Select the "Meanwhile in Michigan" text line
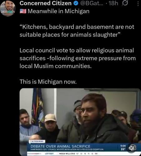The image size is (141, 156). [59, 11]
